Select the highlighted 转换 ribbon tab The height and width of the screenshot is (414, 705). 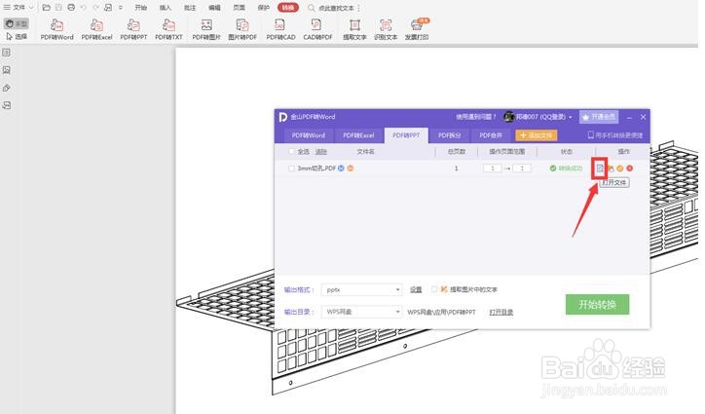pos(288,8)
